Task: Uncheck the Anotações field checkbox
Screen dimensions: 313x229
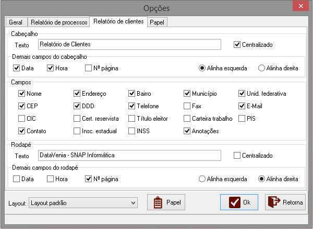Action: click(x=187, y=131)
